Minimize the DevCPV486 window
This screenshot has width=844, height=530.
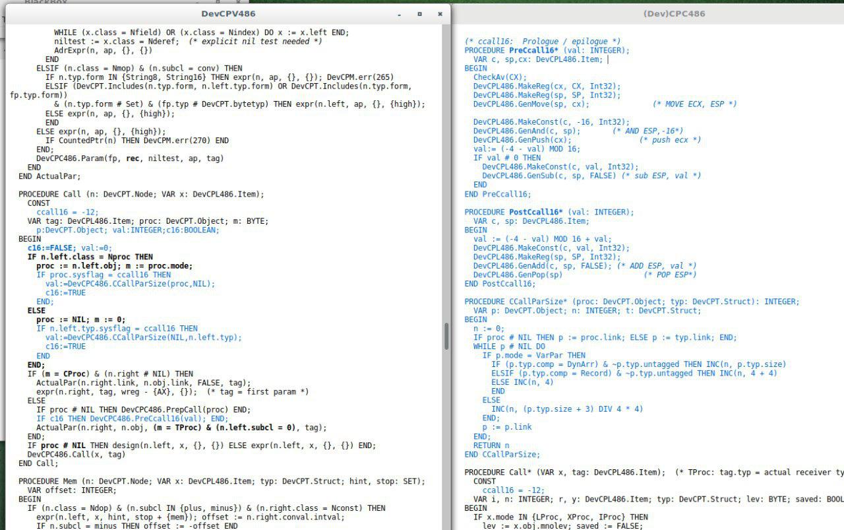[400, 14]
